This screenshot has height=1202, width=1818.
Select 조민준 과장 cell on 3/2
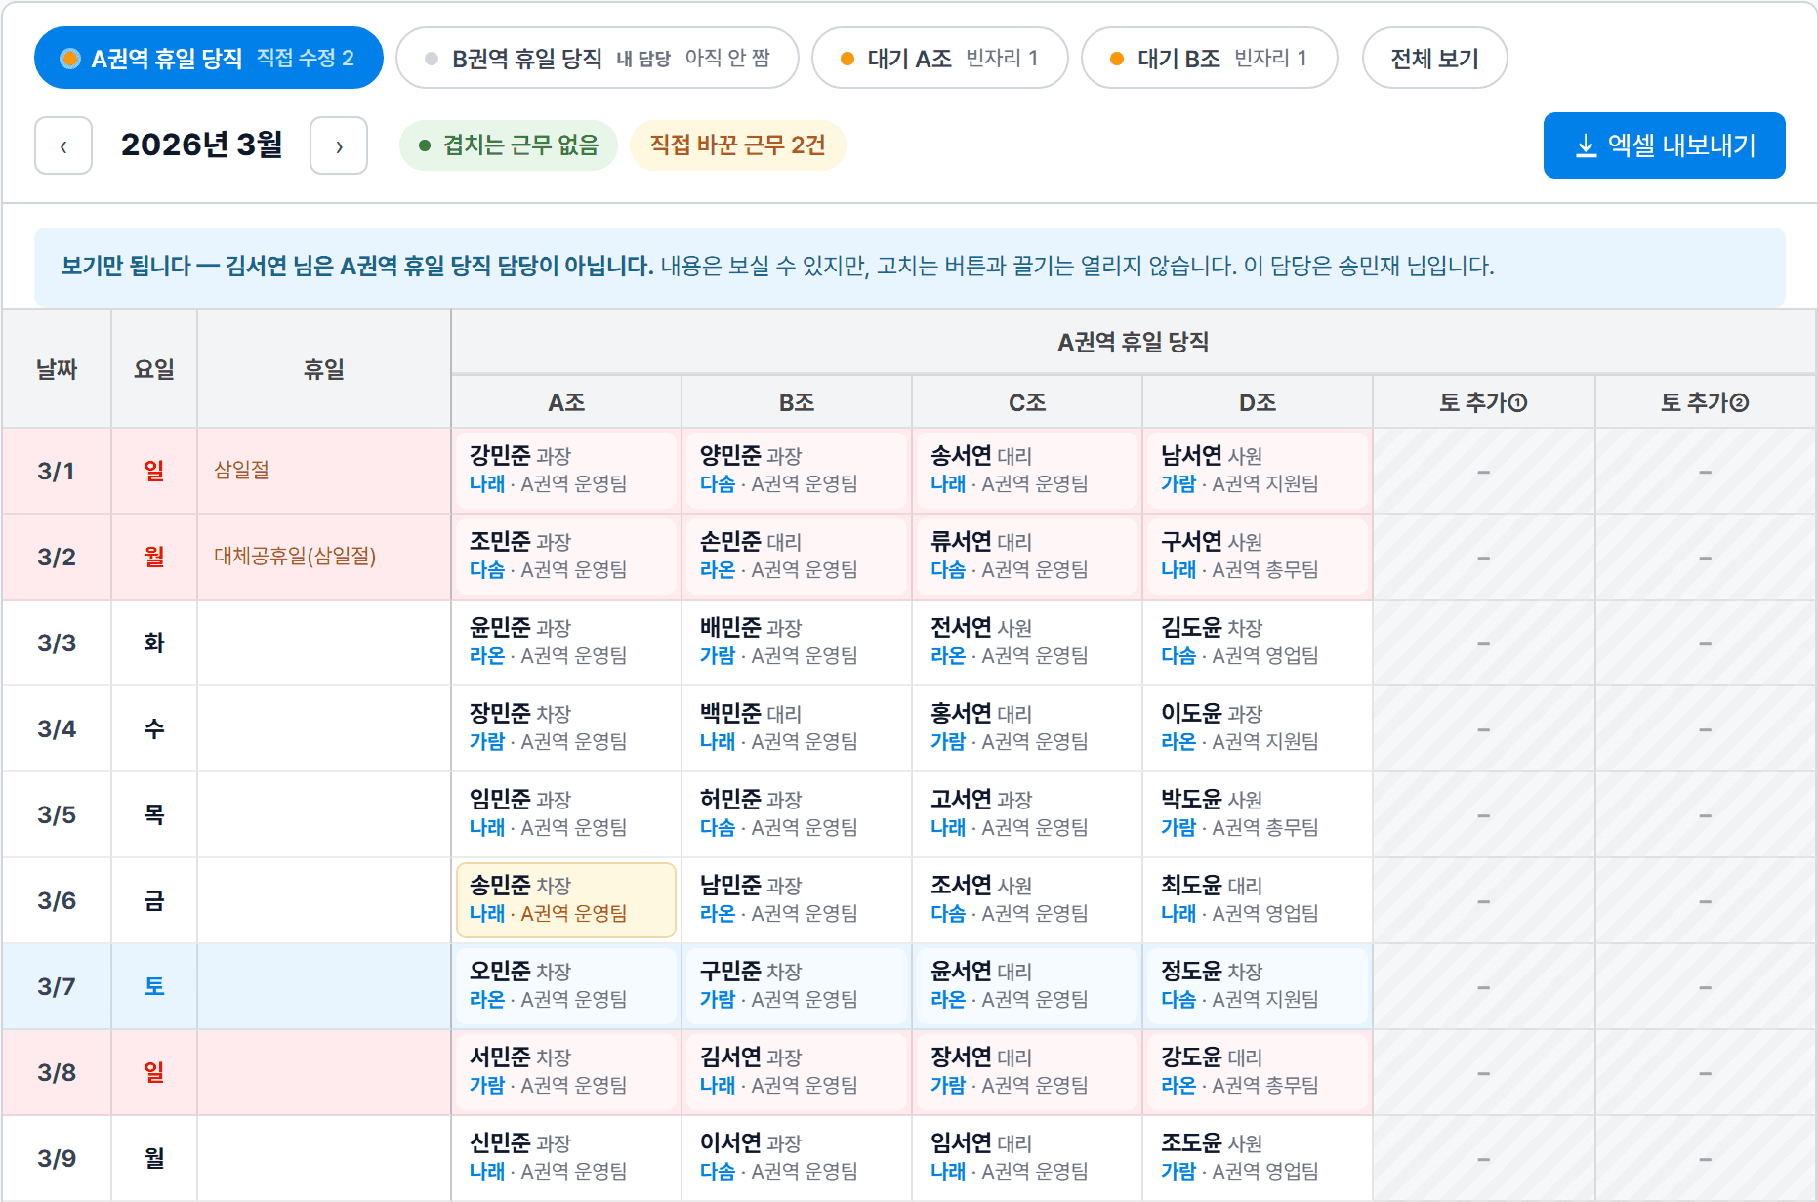[566, 556]
